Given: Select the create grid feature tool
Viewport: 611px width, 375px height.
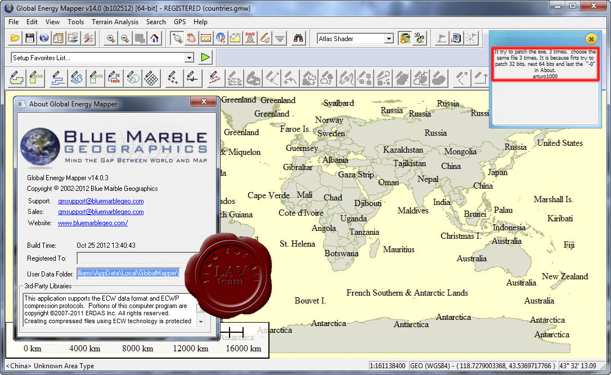Looking at the screenshot, I should click(x=151, y=78).
